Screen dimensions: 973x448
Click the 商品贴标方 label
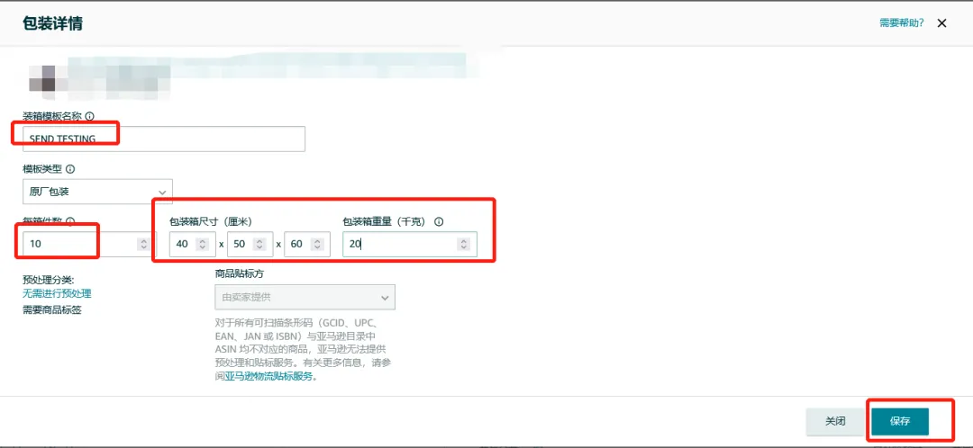coord(241,273)
